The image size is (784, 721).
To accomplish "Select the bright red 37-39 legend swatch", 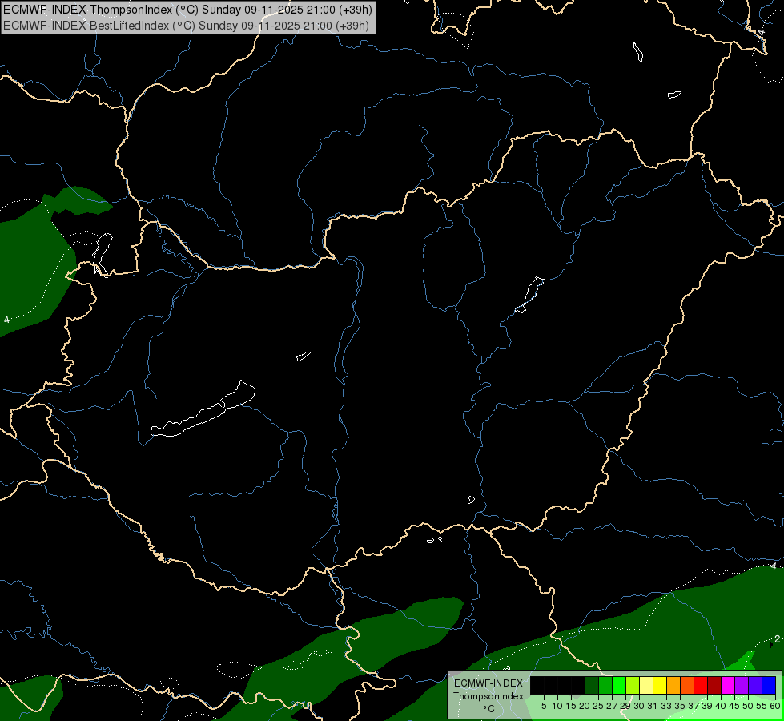I will pos(701,685).
